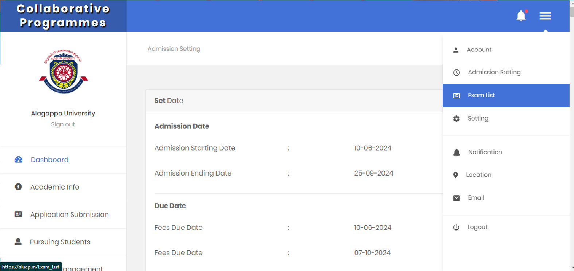Viewport: 574px width, 271px height.
Task: Select Exam List from dropdown menu
Action: [x=506, y=95]
